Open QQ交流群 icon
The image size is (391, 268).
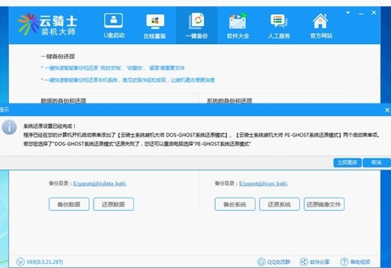(x=261, y=261)
